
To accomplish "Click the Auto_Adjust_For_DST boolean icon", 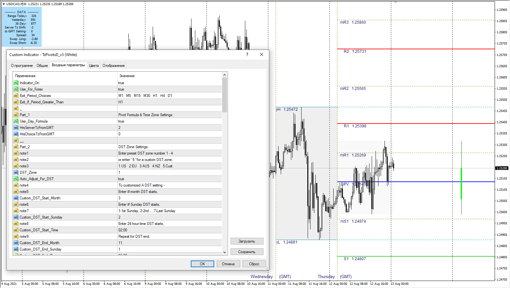I will 16,179.
